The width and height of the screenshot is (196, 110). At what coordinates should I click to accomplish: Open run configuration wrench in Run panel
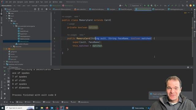coord(5,75)
